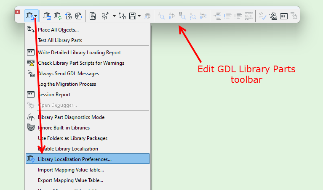The width and height of the screenshot is (323, 190).
Task: Open Library Localization Preferences
Action: [x=87, y=159]
